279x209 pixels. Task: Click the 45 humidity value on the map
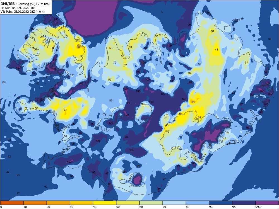62,27
